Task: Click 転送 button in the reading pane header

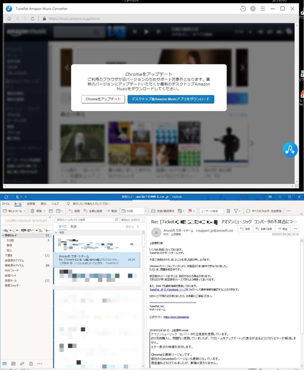Action: pos(282,229)
